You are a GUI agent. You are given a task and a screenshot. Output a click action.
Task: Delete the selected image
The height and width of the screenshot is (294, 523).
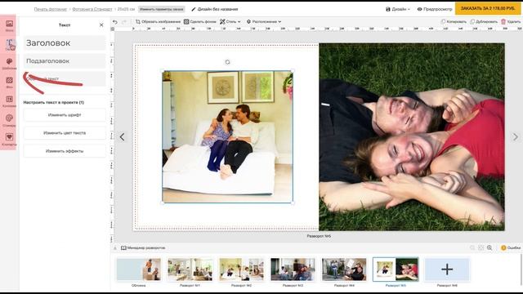point(511,22)
